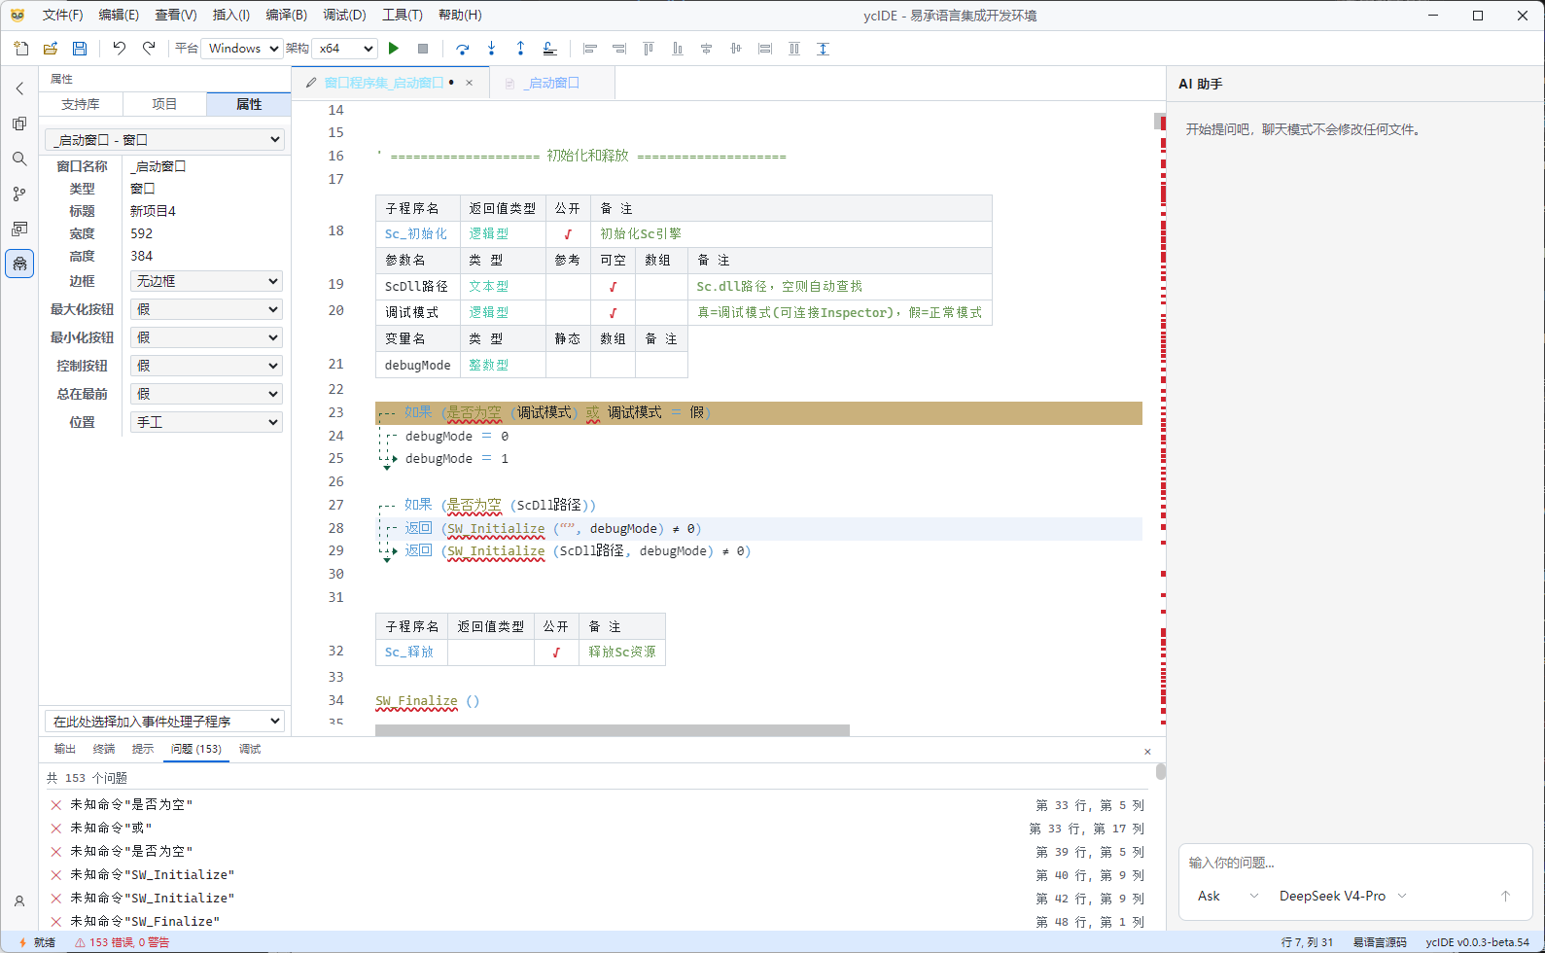The height and width of the screenshot is (953, 1545).
Task: Click the center vertically layout icon
Action: click(x=736, y=49)
